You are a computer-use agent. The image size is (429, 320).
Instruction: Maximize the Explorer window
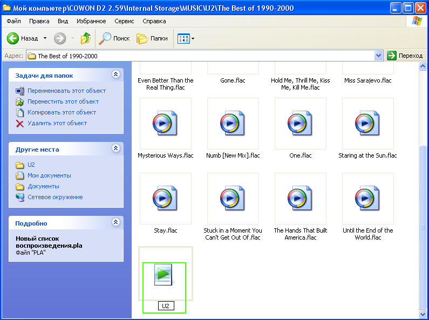click(x=408, y=8)
